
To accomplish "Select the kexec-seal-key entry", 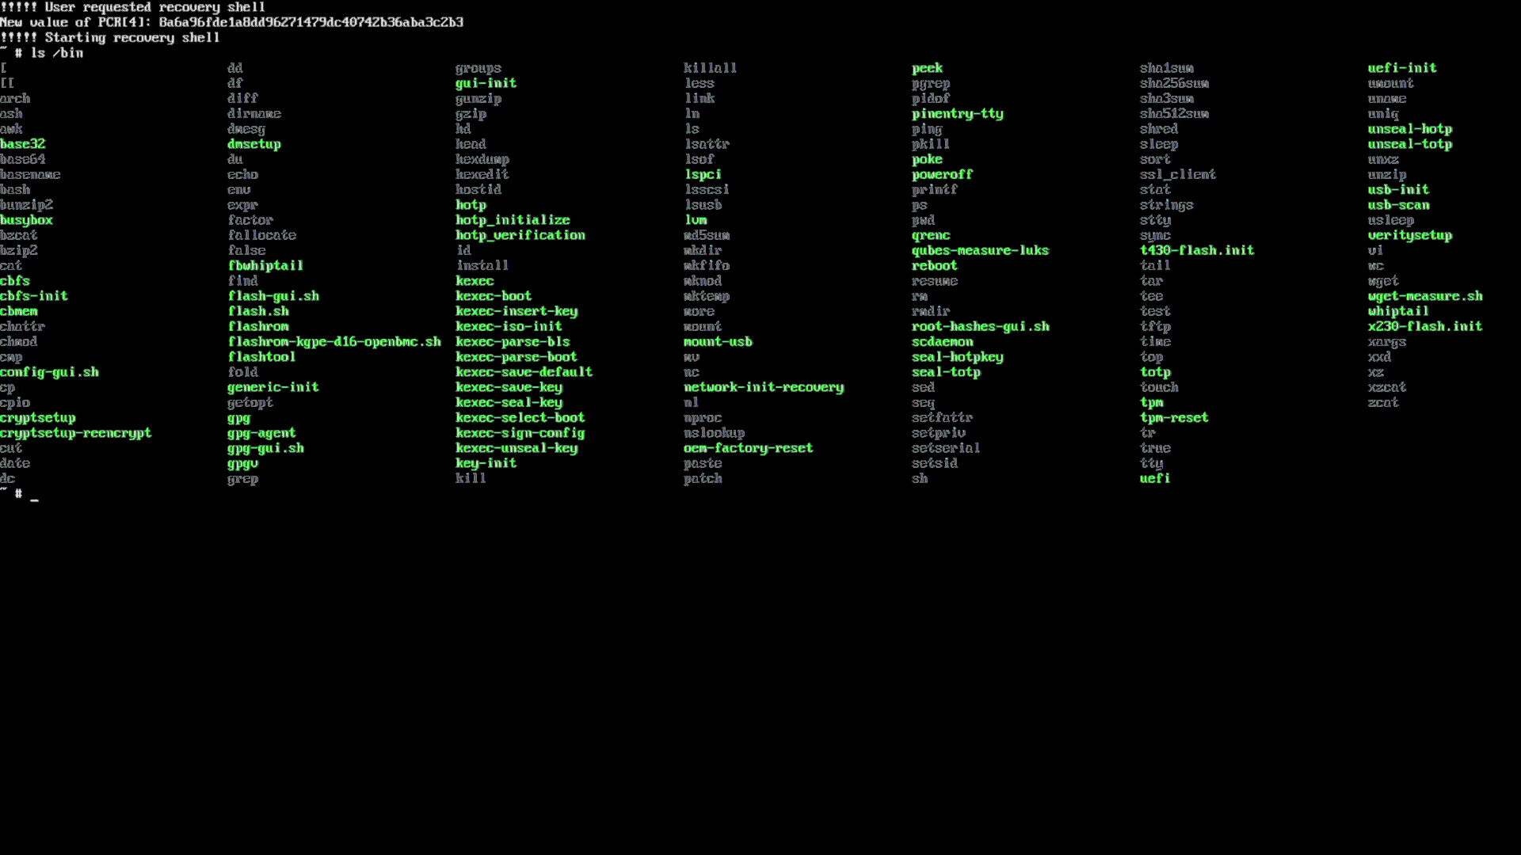I will pos(509,402).
